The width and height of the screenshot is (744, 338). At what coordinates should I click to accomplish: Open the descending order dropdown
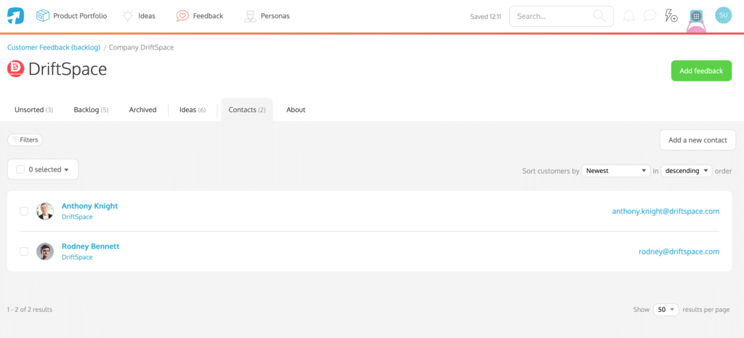[686, 171]
